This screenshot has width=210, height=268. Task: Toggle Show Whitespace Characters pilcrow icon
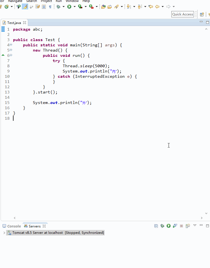coord(50,7)
